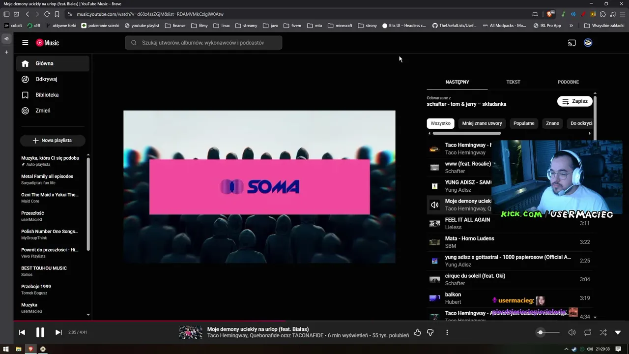Open the Zmień sidebar item
The image size is (629, 354).
[x=53, y=111]
